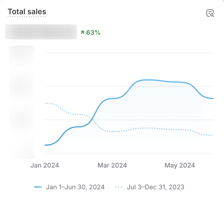
Task: Click the right end of the solid line
Action: point(213,99)
